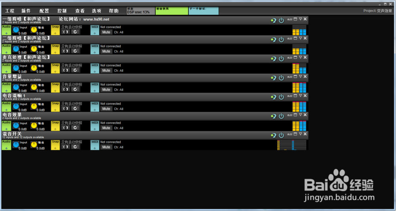Mute MIDI in the 混音开关 rack
The height and width of the screenshot is (211, 396).
pyautogui.click(x=106, y=147)
